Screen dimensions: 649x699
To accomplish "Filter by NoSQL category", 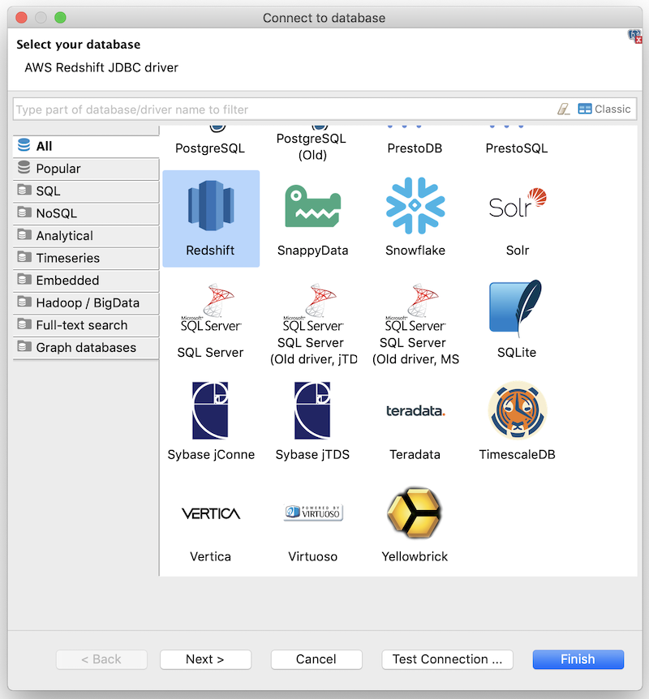I will click(86, 213).
